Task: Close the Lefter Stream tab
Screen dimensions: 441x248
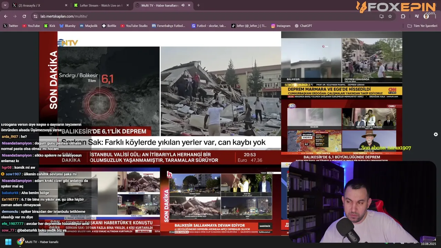Action: pos(127,5)
